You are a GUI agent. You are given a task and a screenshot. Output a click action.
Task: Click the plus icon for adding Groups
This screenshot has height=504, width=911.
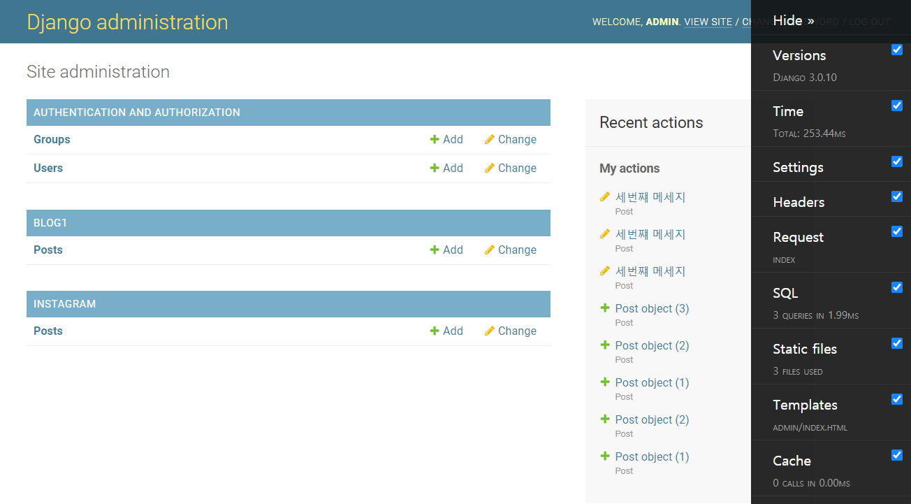(435, 140)
